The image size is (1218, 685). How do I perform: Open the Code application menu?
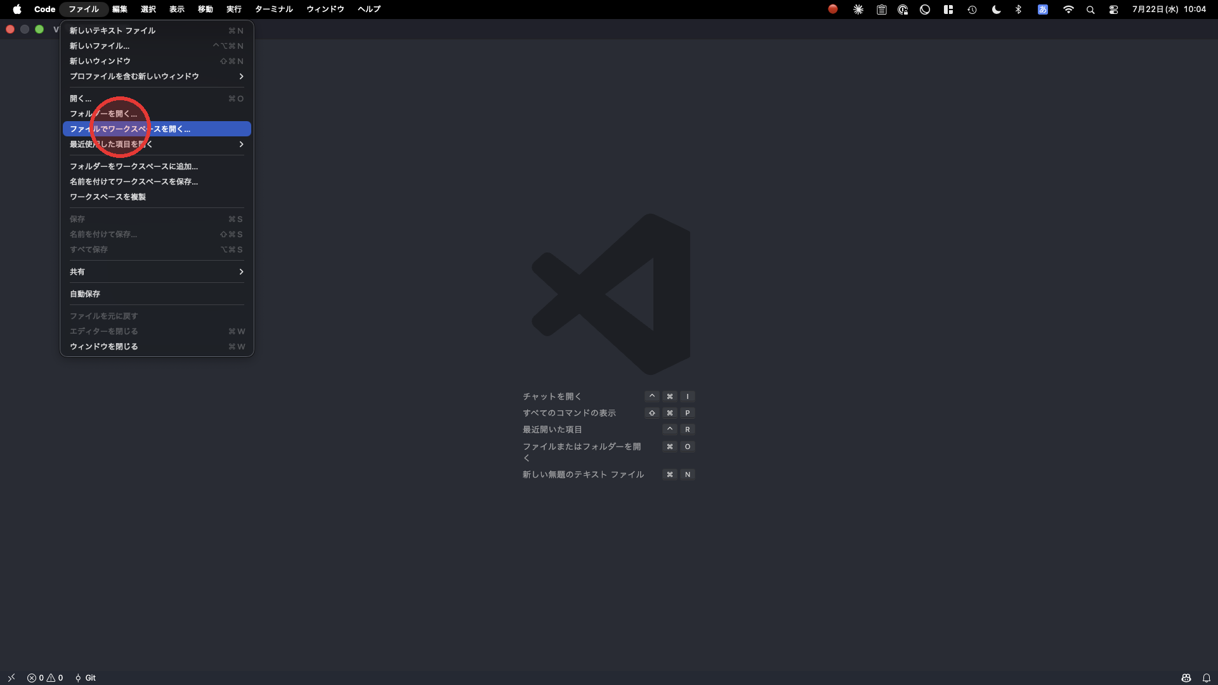[x=44, y=9]
